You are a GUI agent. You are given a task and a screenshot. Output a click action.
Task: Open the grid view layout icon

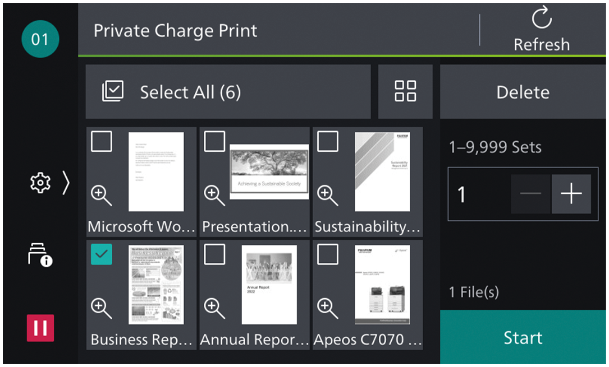(x=405, y=91)
